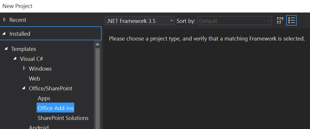
Task: Open the .NET Framework 3.5 dropdown
Action: pos(139,21)
